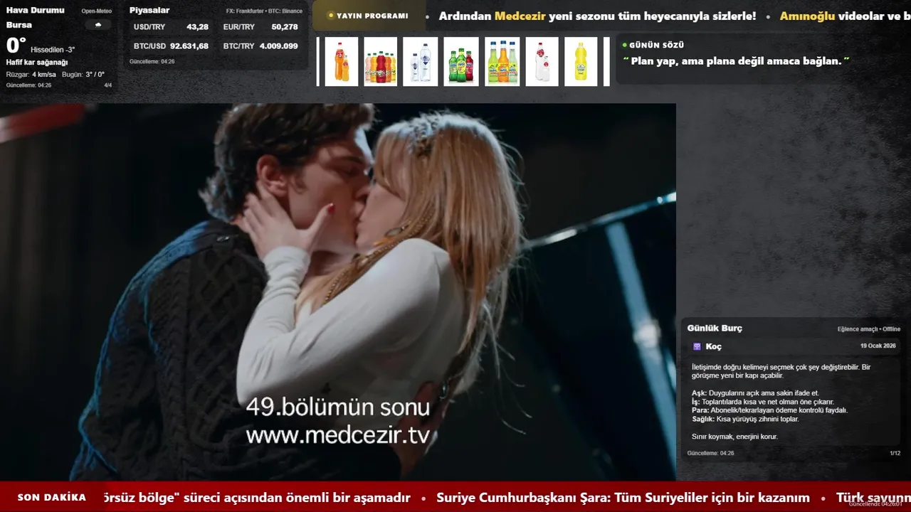This screenshot has width=911, height=512.
Task: Click the BTC/TRY rate 4.009.099
Action: pos(279,46)
